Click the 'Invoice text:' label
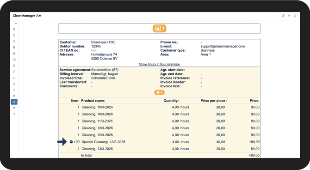 [170, 86]
